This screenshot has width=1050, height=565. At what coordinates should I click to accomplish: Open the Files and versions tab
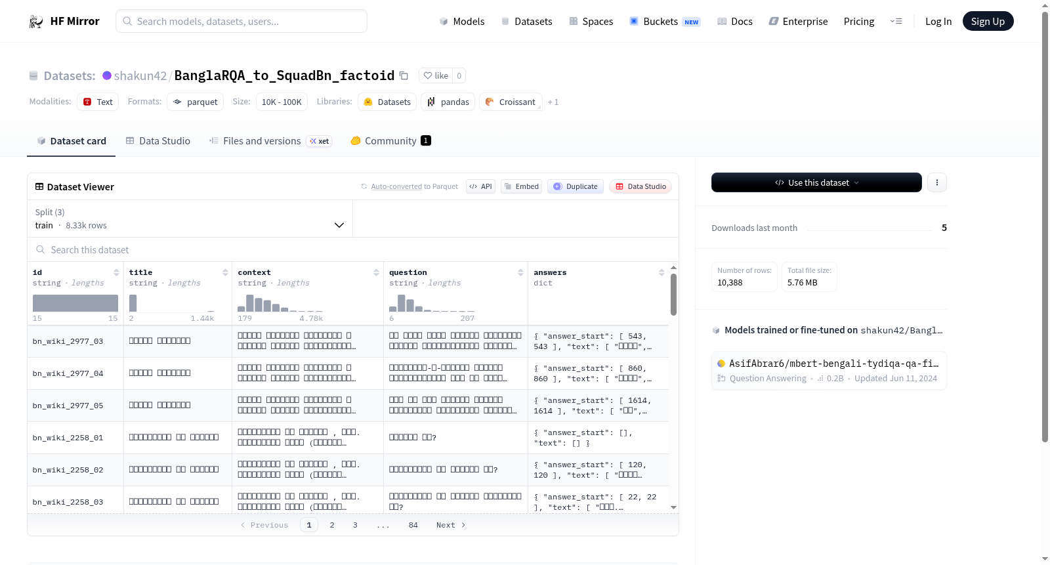click(x=270, y=141)
